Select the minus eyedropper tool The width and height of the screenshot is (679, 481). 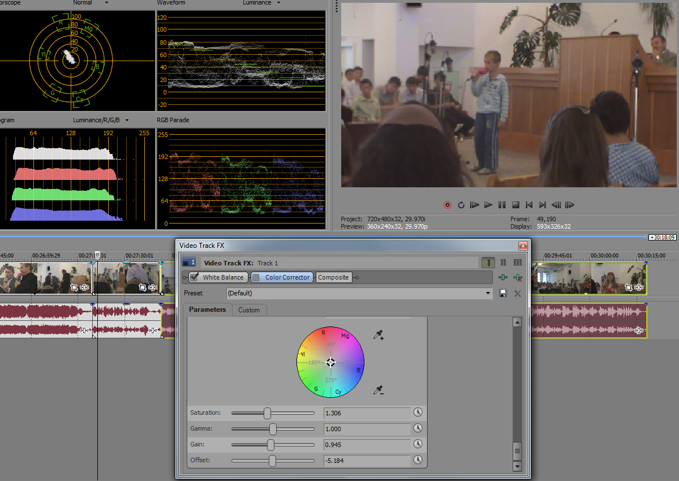click(379, 390)
